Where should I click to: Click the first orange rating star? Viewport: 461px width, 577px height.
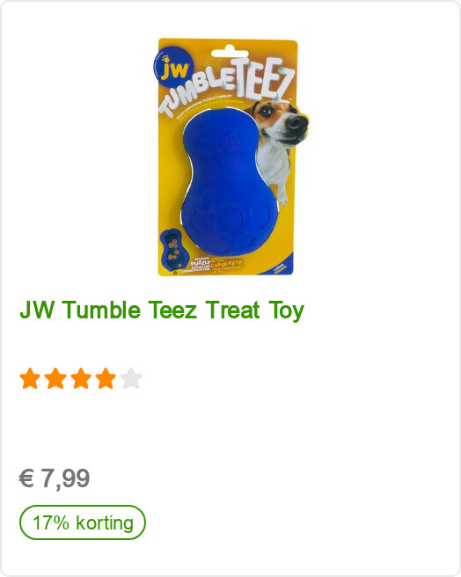(30, 378)
